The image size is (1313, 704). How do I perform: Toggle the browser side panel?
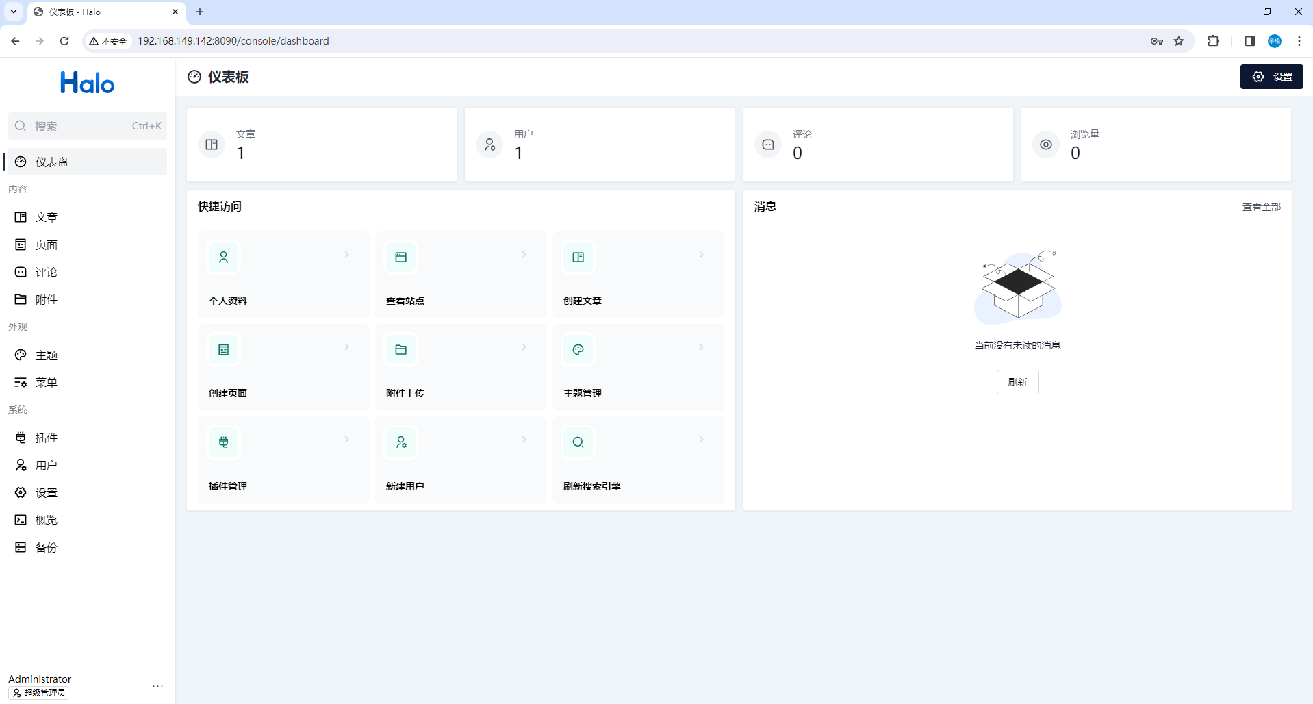coord(1249,41)
